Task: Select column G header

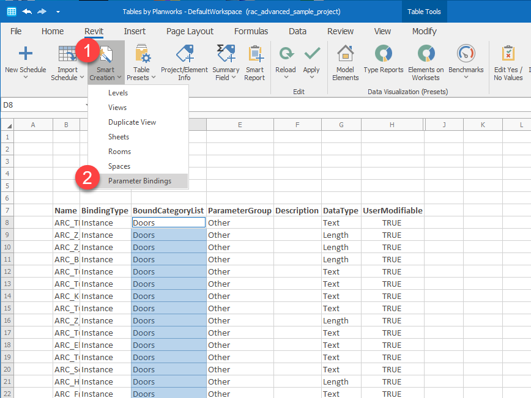Action: pyautogui.click(x=341, y=125)
